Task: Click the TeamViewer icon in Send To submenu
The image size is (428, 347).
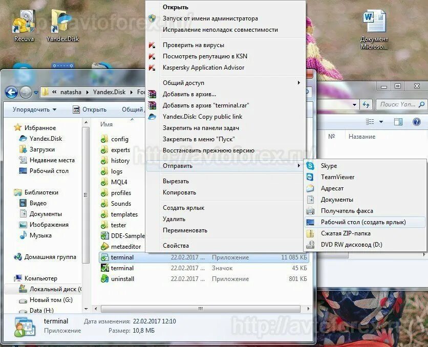Action: click(x=310, y=177)
